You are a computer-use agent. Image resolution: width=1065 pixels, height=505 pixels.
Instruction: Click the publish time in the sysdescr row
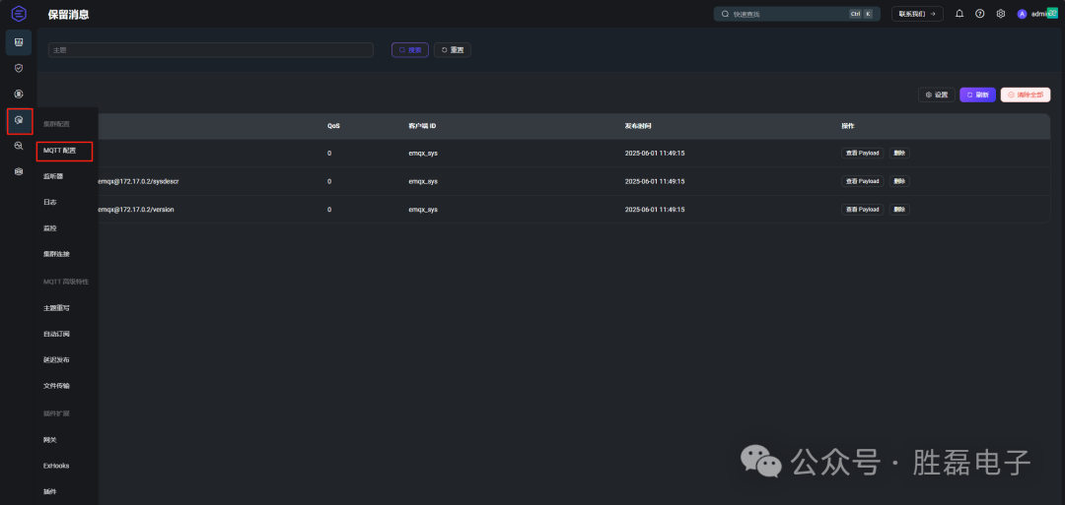pos(655,182)
